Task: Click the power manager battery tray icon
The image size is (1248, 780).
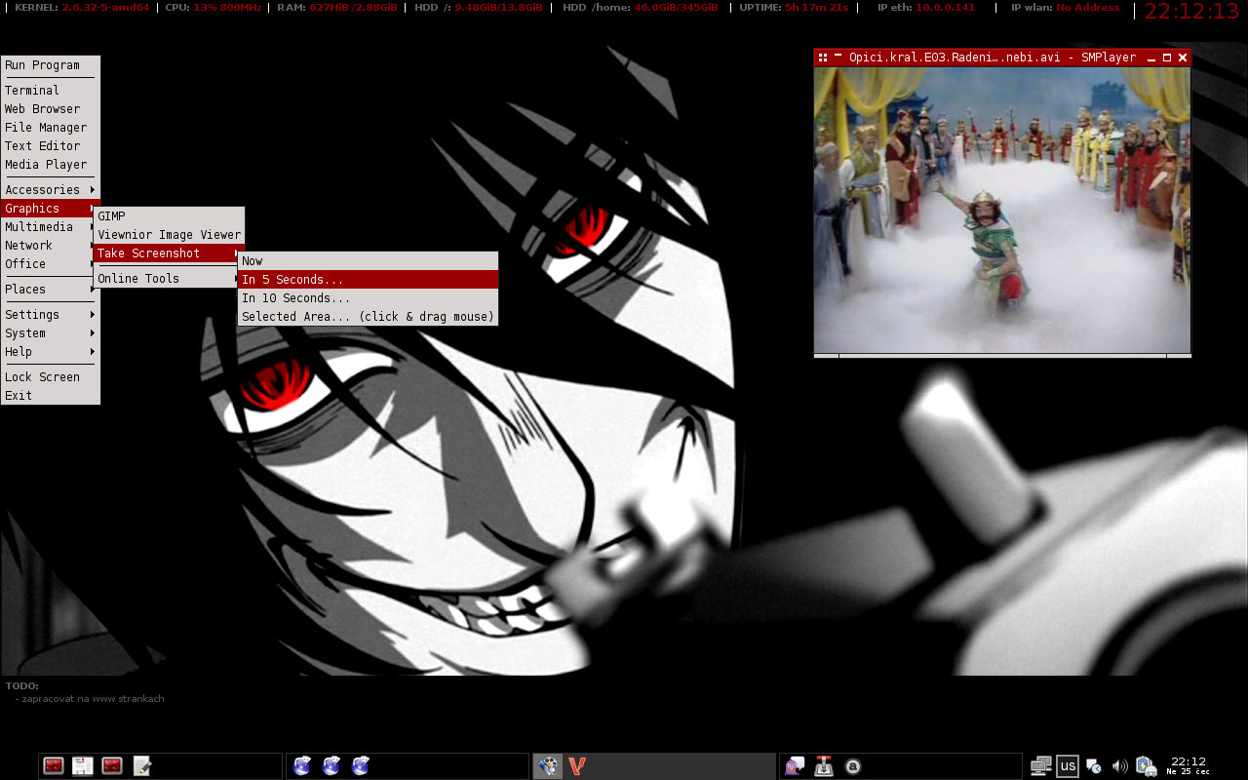Action: (1146, 766)
